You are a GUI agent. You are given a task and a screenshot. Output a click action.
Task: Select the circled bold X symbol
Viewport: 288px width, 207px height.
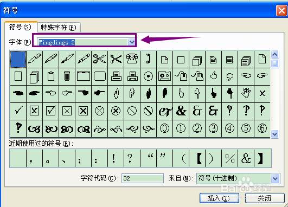pyautogui.click(x=116, y=111)
